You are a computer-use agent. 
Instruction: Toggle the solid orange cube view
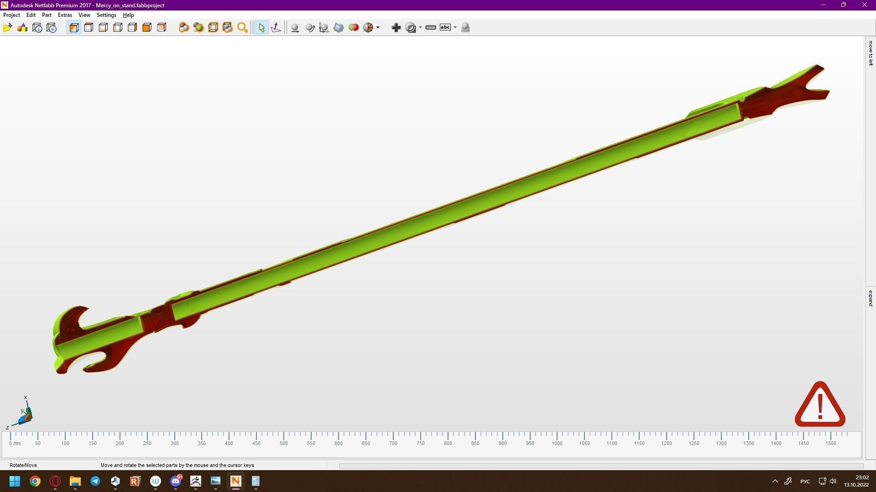pos(147,28)
